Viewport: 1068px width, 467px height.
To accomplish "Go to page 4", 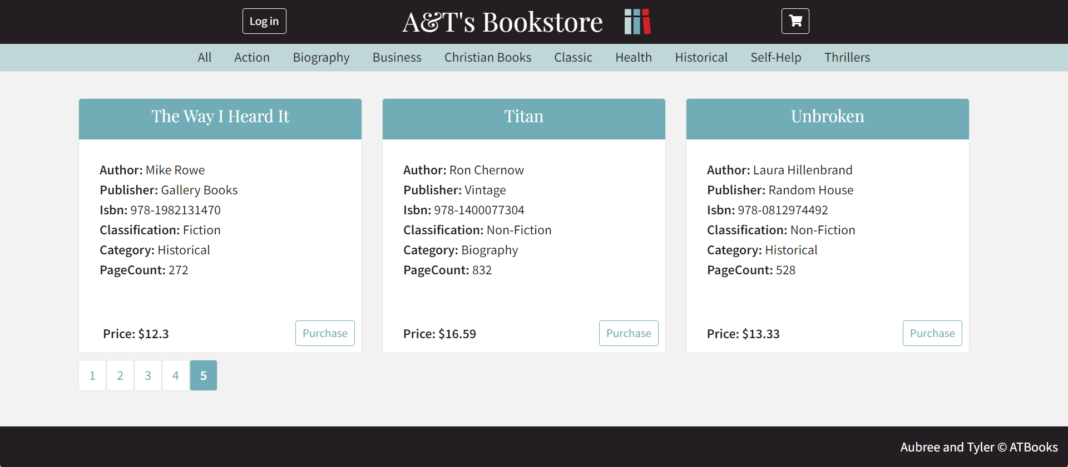I will click(176, 375).
